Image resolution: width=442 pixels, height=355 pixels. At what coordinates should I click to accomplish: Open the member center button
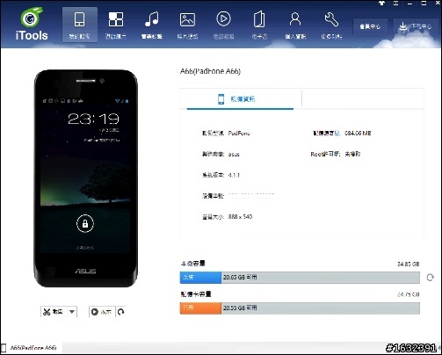370,26
